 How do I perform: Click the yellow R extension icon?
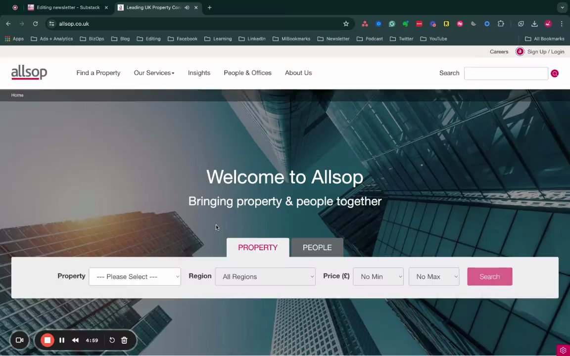[x=446, y=24]
